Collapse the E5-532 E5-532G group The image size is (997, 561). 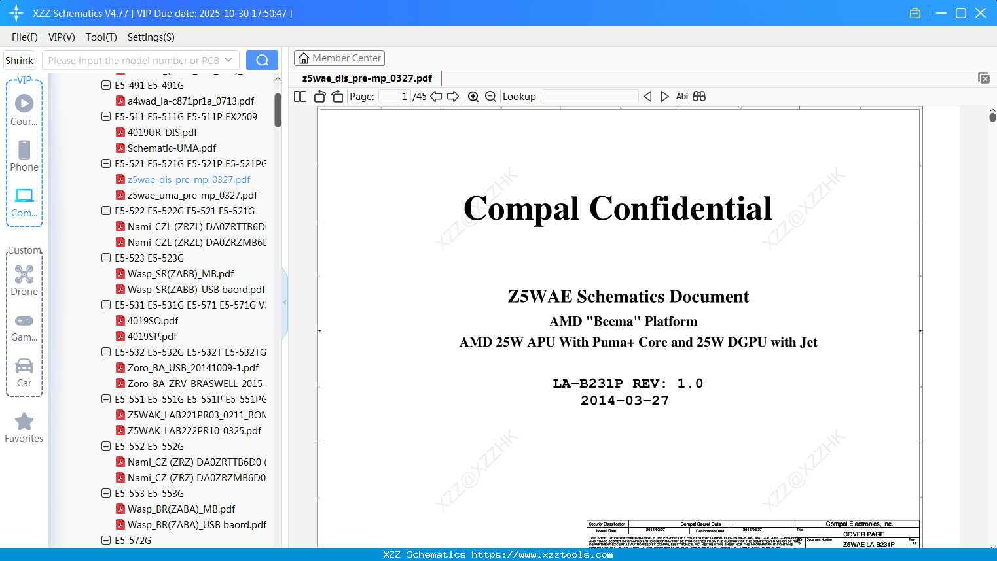[106, 352]
